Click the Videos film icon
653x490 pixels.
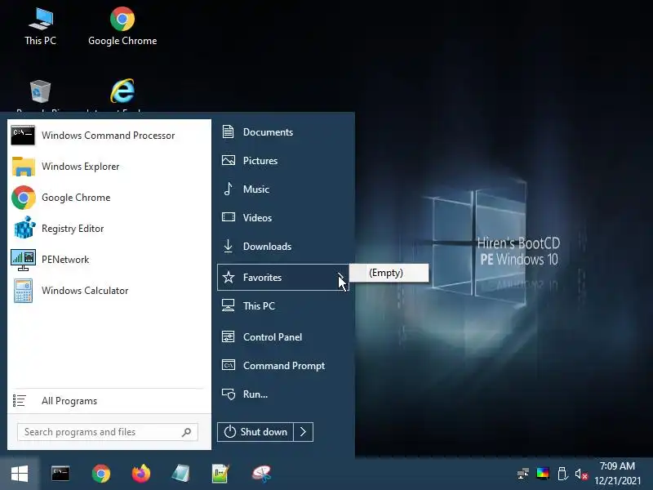pos(229,217)
